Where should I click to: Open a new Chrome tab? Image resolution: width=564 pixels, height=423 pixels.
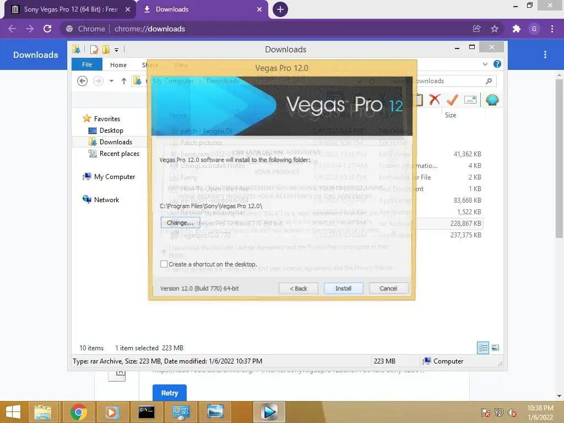coord(280,9)
